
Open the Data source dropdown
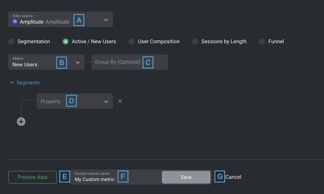(106, 19)
